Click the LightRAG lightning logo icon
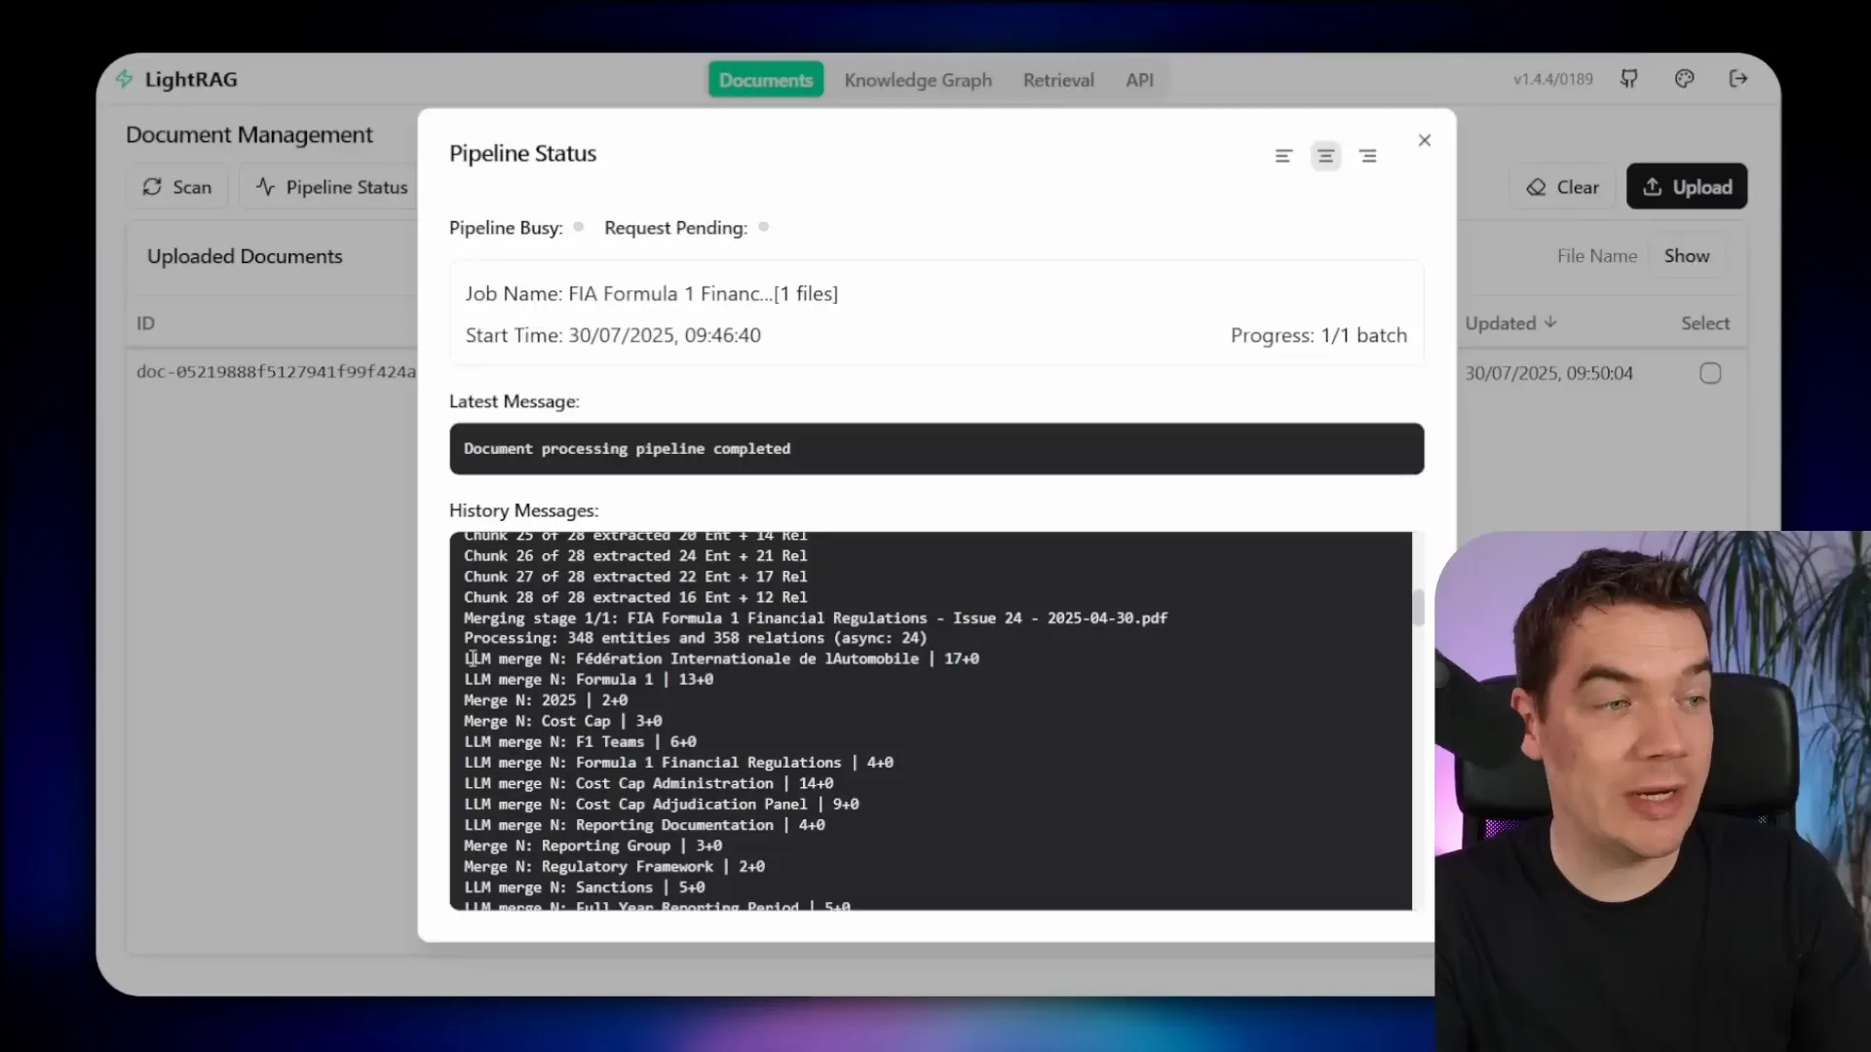The height and width of the screenshot is (1052, 1871). 124,79
